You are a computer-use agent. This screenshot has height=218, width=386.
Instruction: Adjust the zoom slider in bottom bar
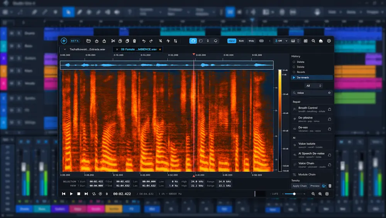[294, 194]
